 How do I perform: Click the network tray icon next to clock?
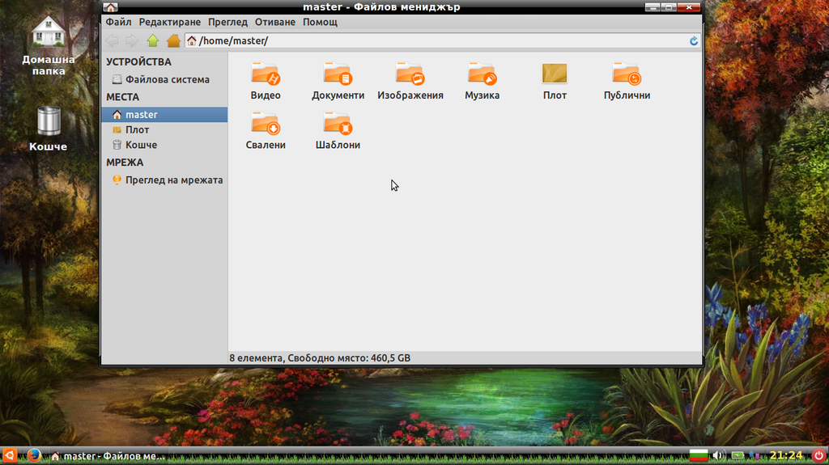755,455
